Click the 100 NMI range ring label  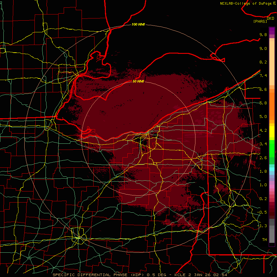[x=138, y=24]
